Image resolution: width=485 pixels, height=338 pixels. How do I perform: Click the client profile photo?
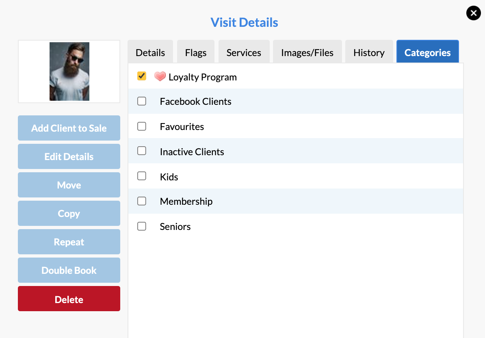69,71
